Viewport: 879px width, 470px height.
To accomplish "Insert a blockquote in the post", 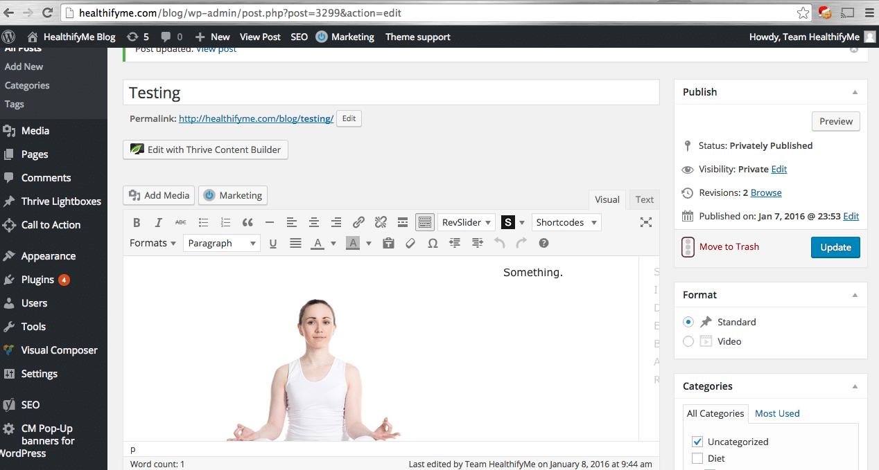I will click(x=247, y=222).
